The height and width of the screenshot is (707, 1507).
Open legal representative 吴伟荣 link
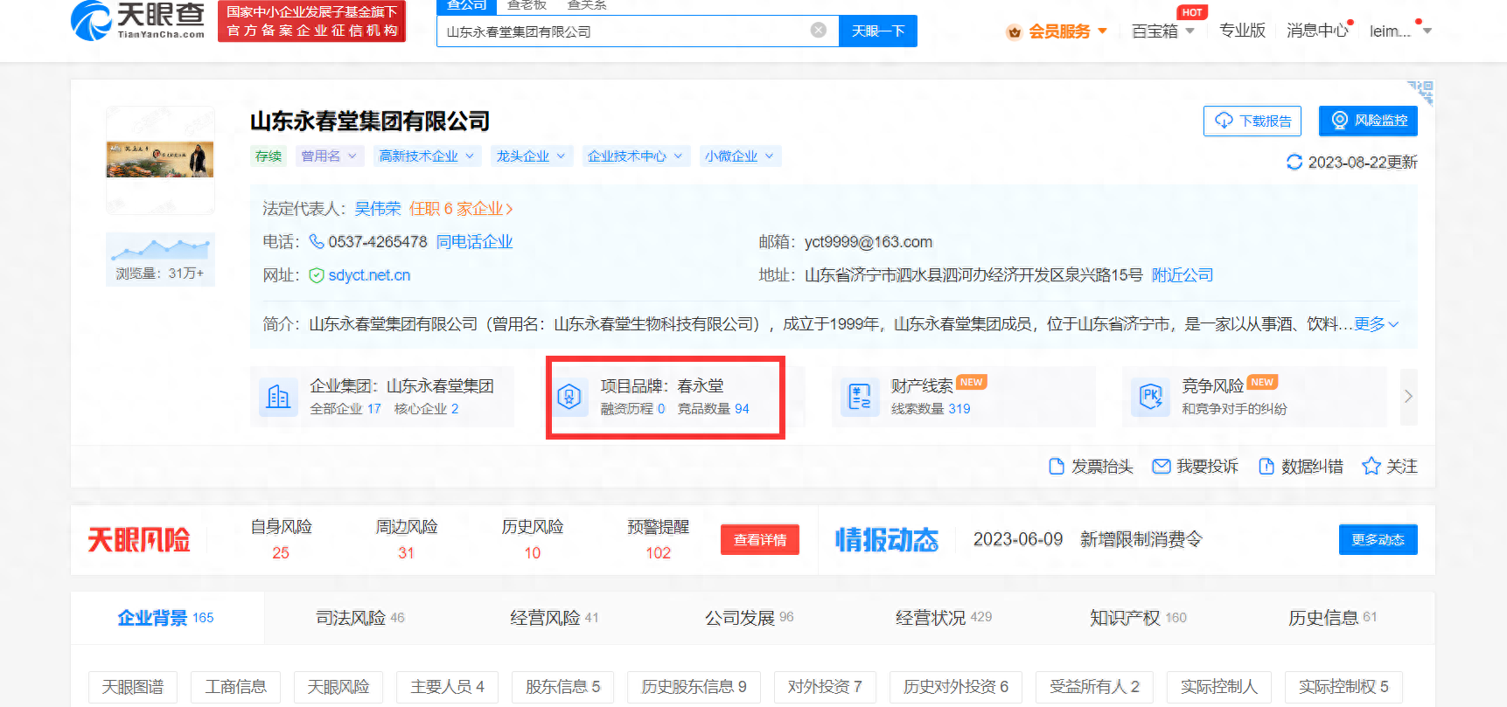[x=378, y=208]
